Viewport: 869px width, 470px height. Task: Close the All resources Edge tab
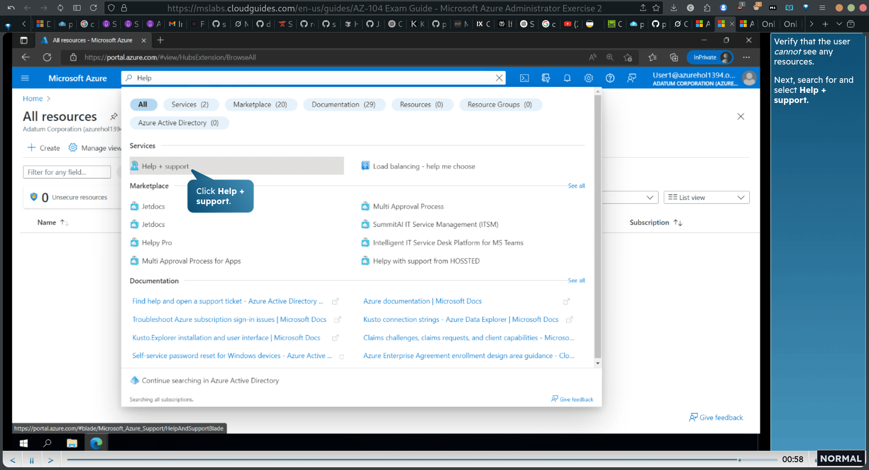(x=144, y=40)
